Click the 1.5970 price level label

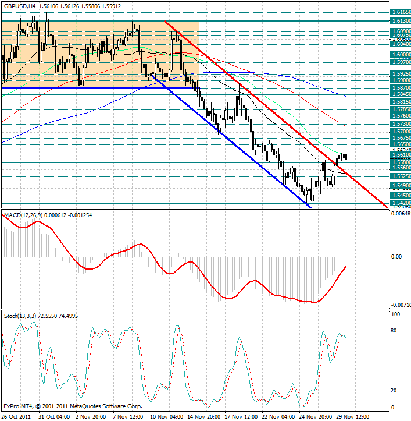(401, 62)
